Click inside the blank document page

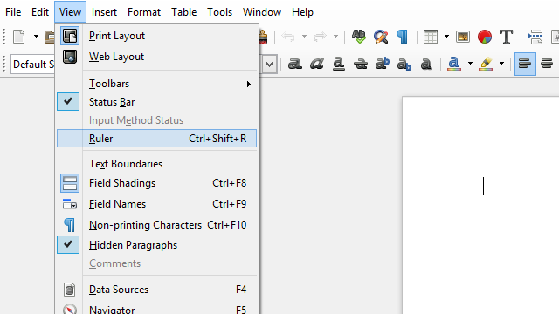pos(481,206)
